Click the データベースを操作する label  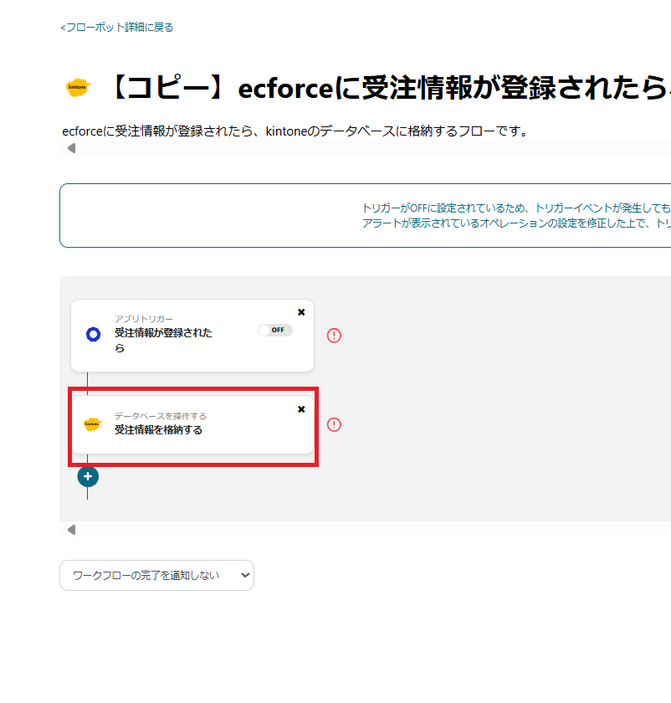(161, 416)
